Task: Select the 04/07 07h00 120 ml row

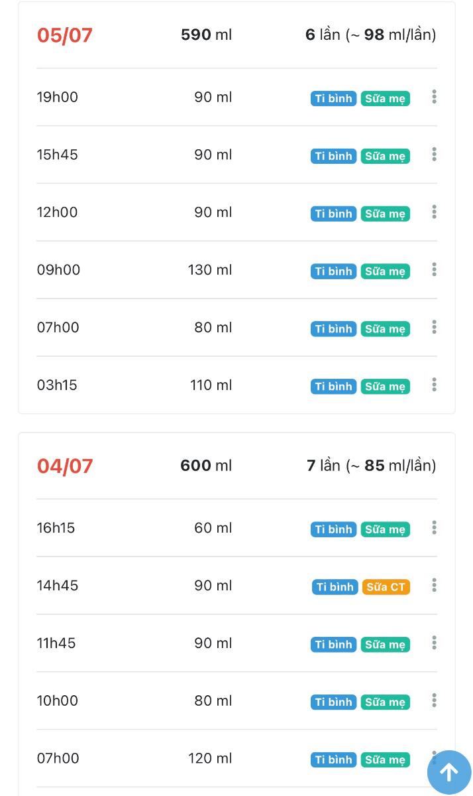Action: click(x=166, y=758)
